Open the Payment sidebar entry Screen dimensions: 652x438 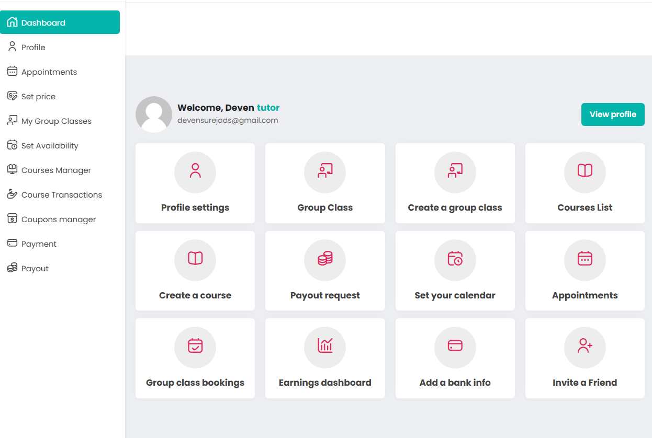tap(60, 244)
